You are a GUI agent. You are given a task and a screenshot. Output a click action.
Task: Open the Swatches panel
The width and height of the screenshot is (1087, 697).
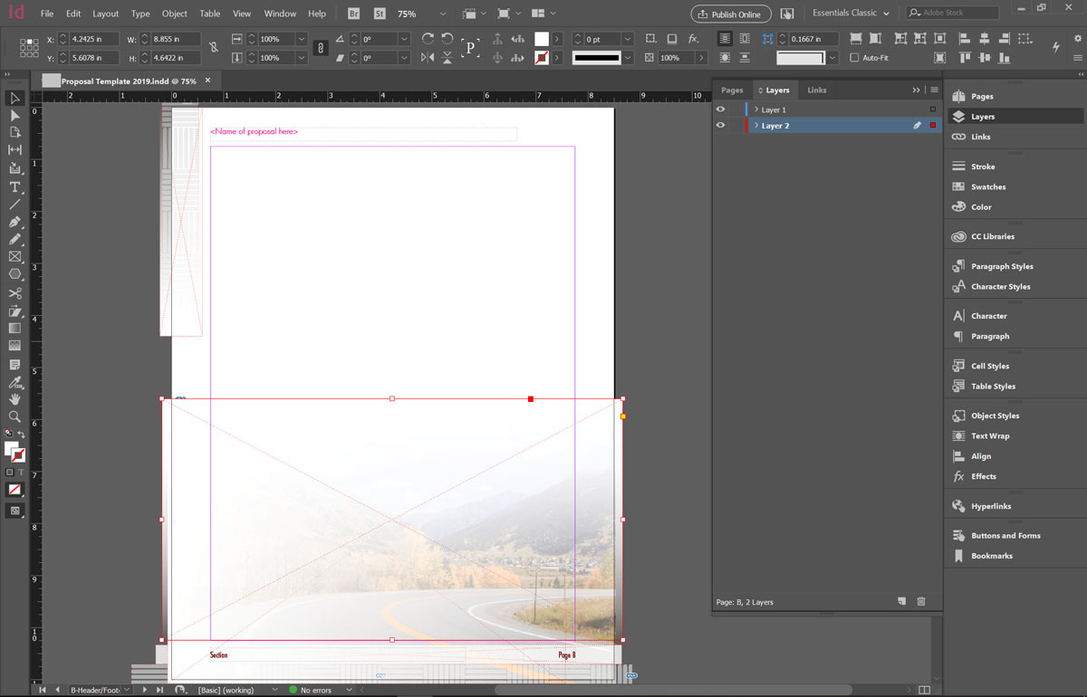[987, 186]
